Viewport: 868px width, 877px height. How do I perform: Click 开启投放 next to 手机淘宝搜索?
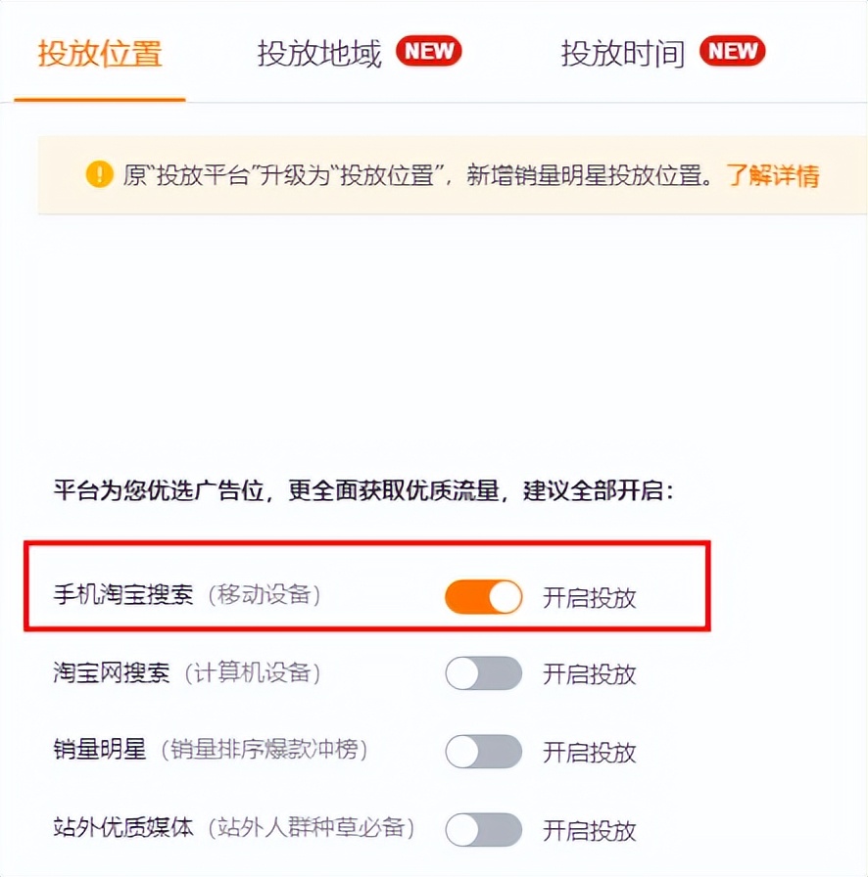click(x=589, y=596)
